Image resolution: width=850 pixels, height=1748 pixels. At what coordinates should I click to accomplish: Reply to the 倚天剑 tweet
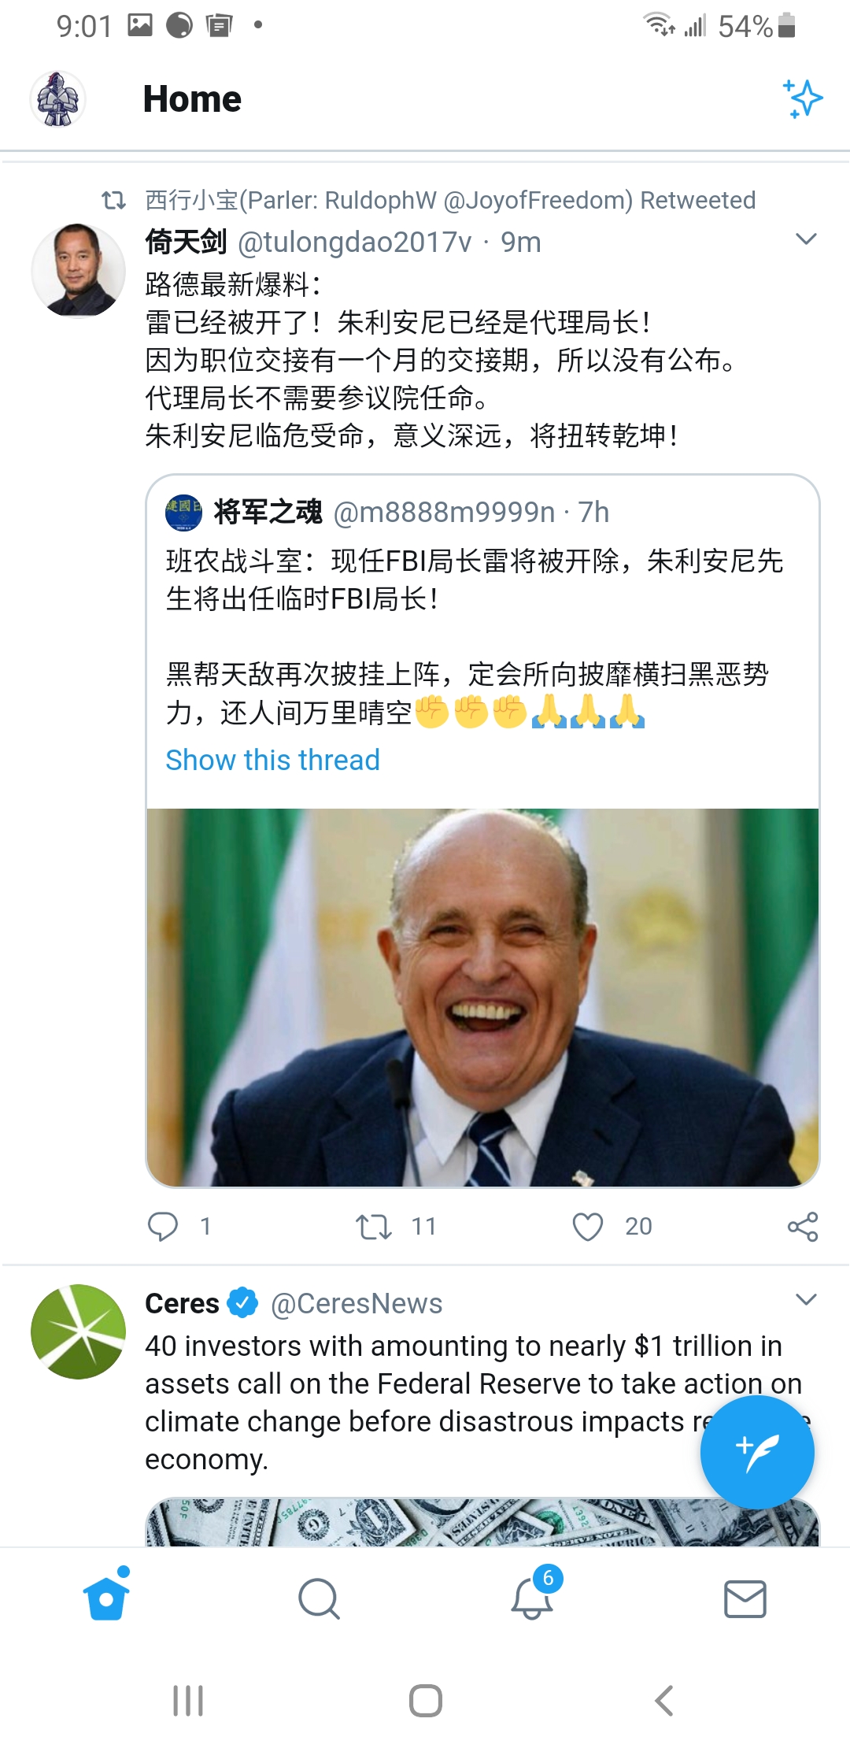point(163,1226)
